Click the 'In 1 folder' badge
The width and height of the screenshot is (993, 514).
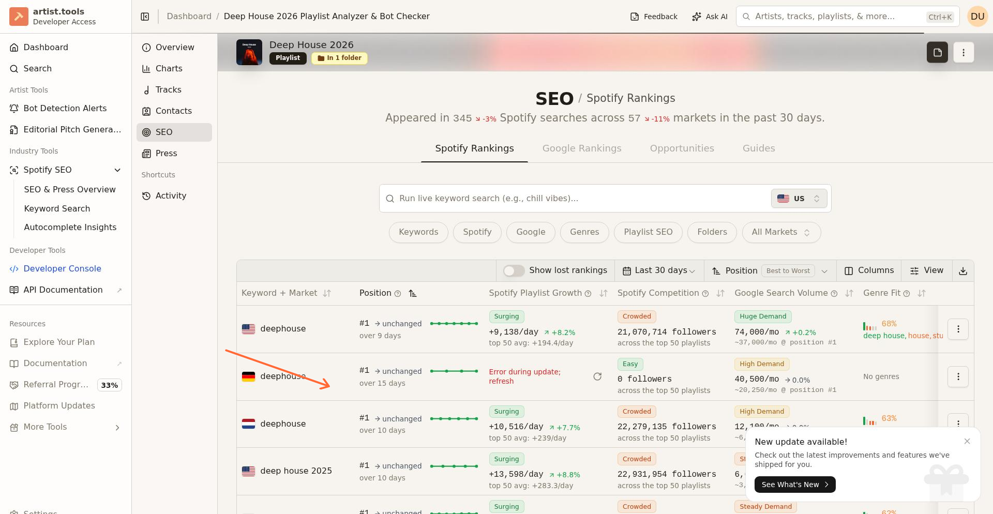(x=339, y=58)
